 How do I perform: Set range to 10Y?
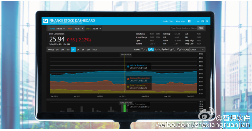click(x=88, y=50)
